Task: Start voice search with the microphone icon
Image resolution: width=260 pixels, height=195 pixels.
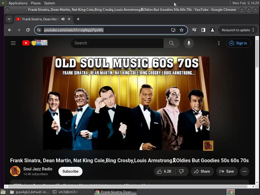Action: (189, 43)
